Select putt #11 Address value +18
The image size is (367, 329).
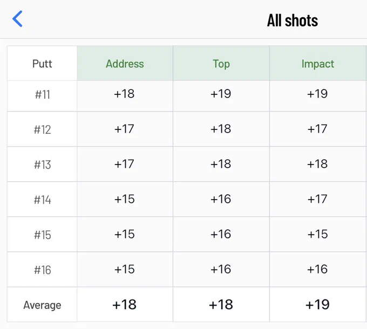point(124,94)
